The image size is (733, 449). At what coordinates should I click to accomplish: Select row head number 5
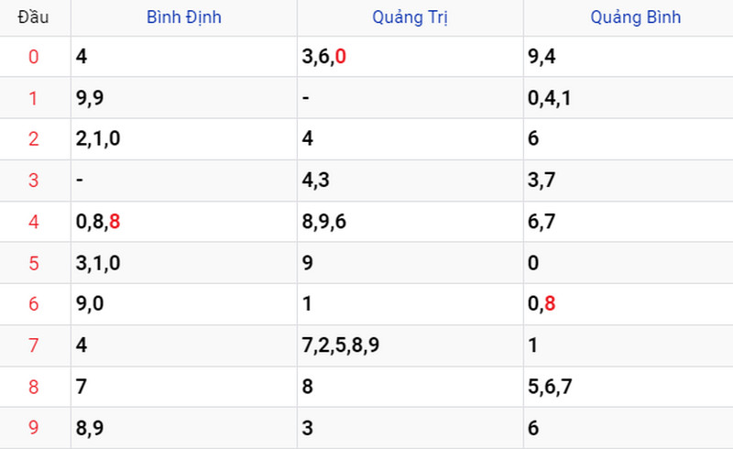(34, 263)
